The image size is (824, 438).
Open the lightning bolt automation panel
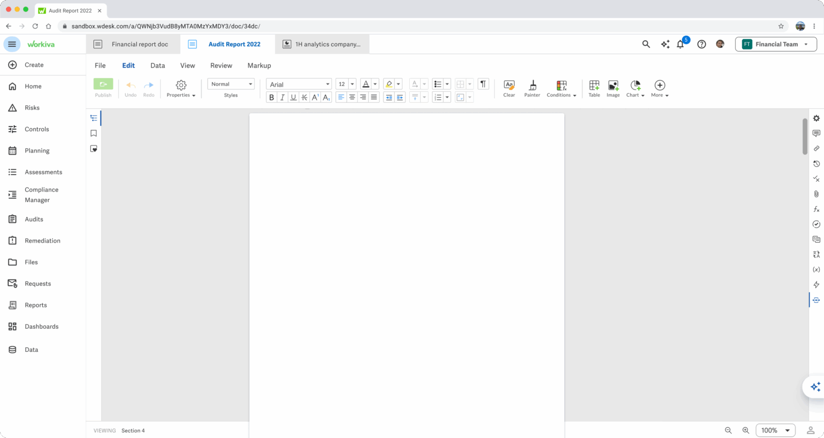816,285
